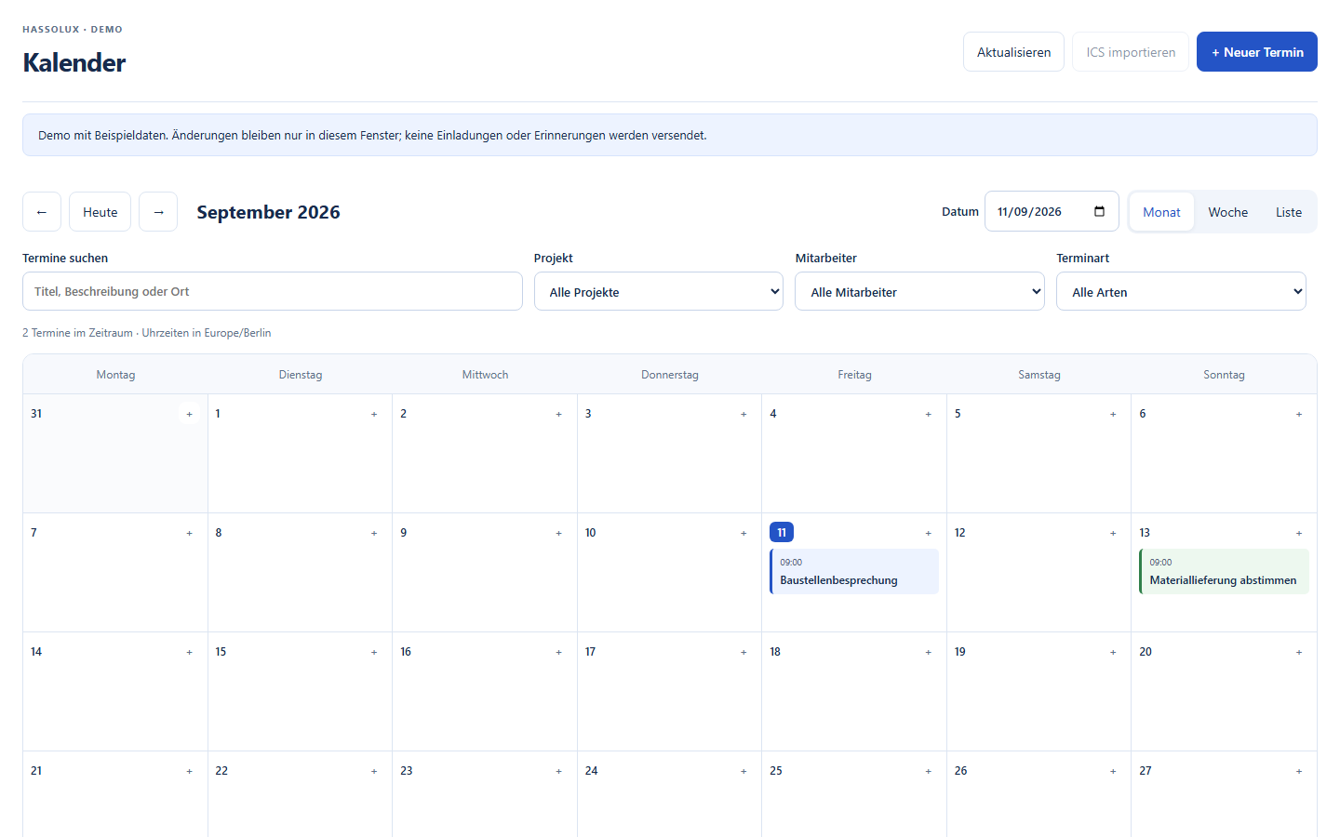This screenshot has height=837, width=1340.
Task: Add appointment on September 9 plus icon
Action: (x=558, y=533)
